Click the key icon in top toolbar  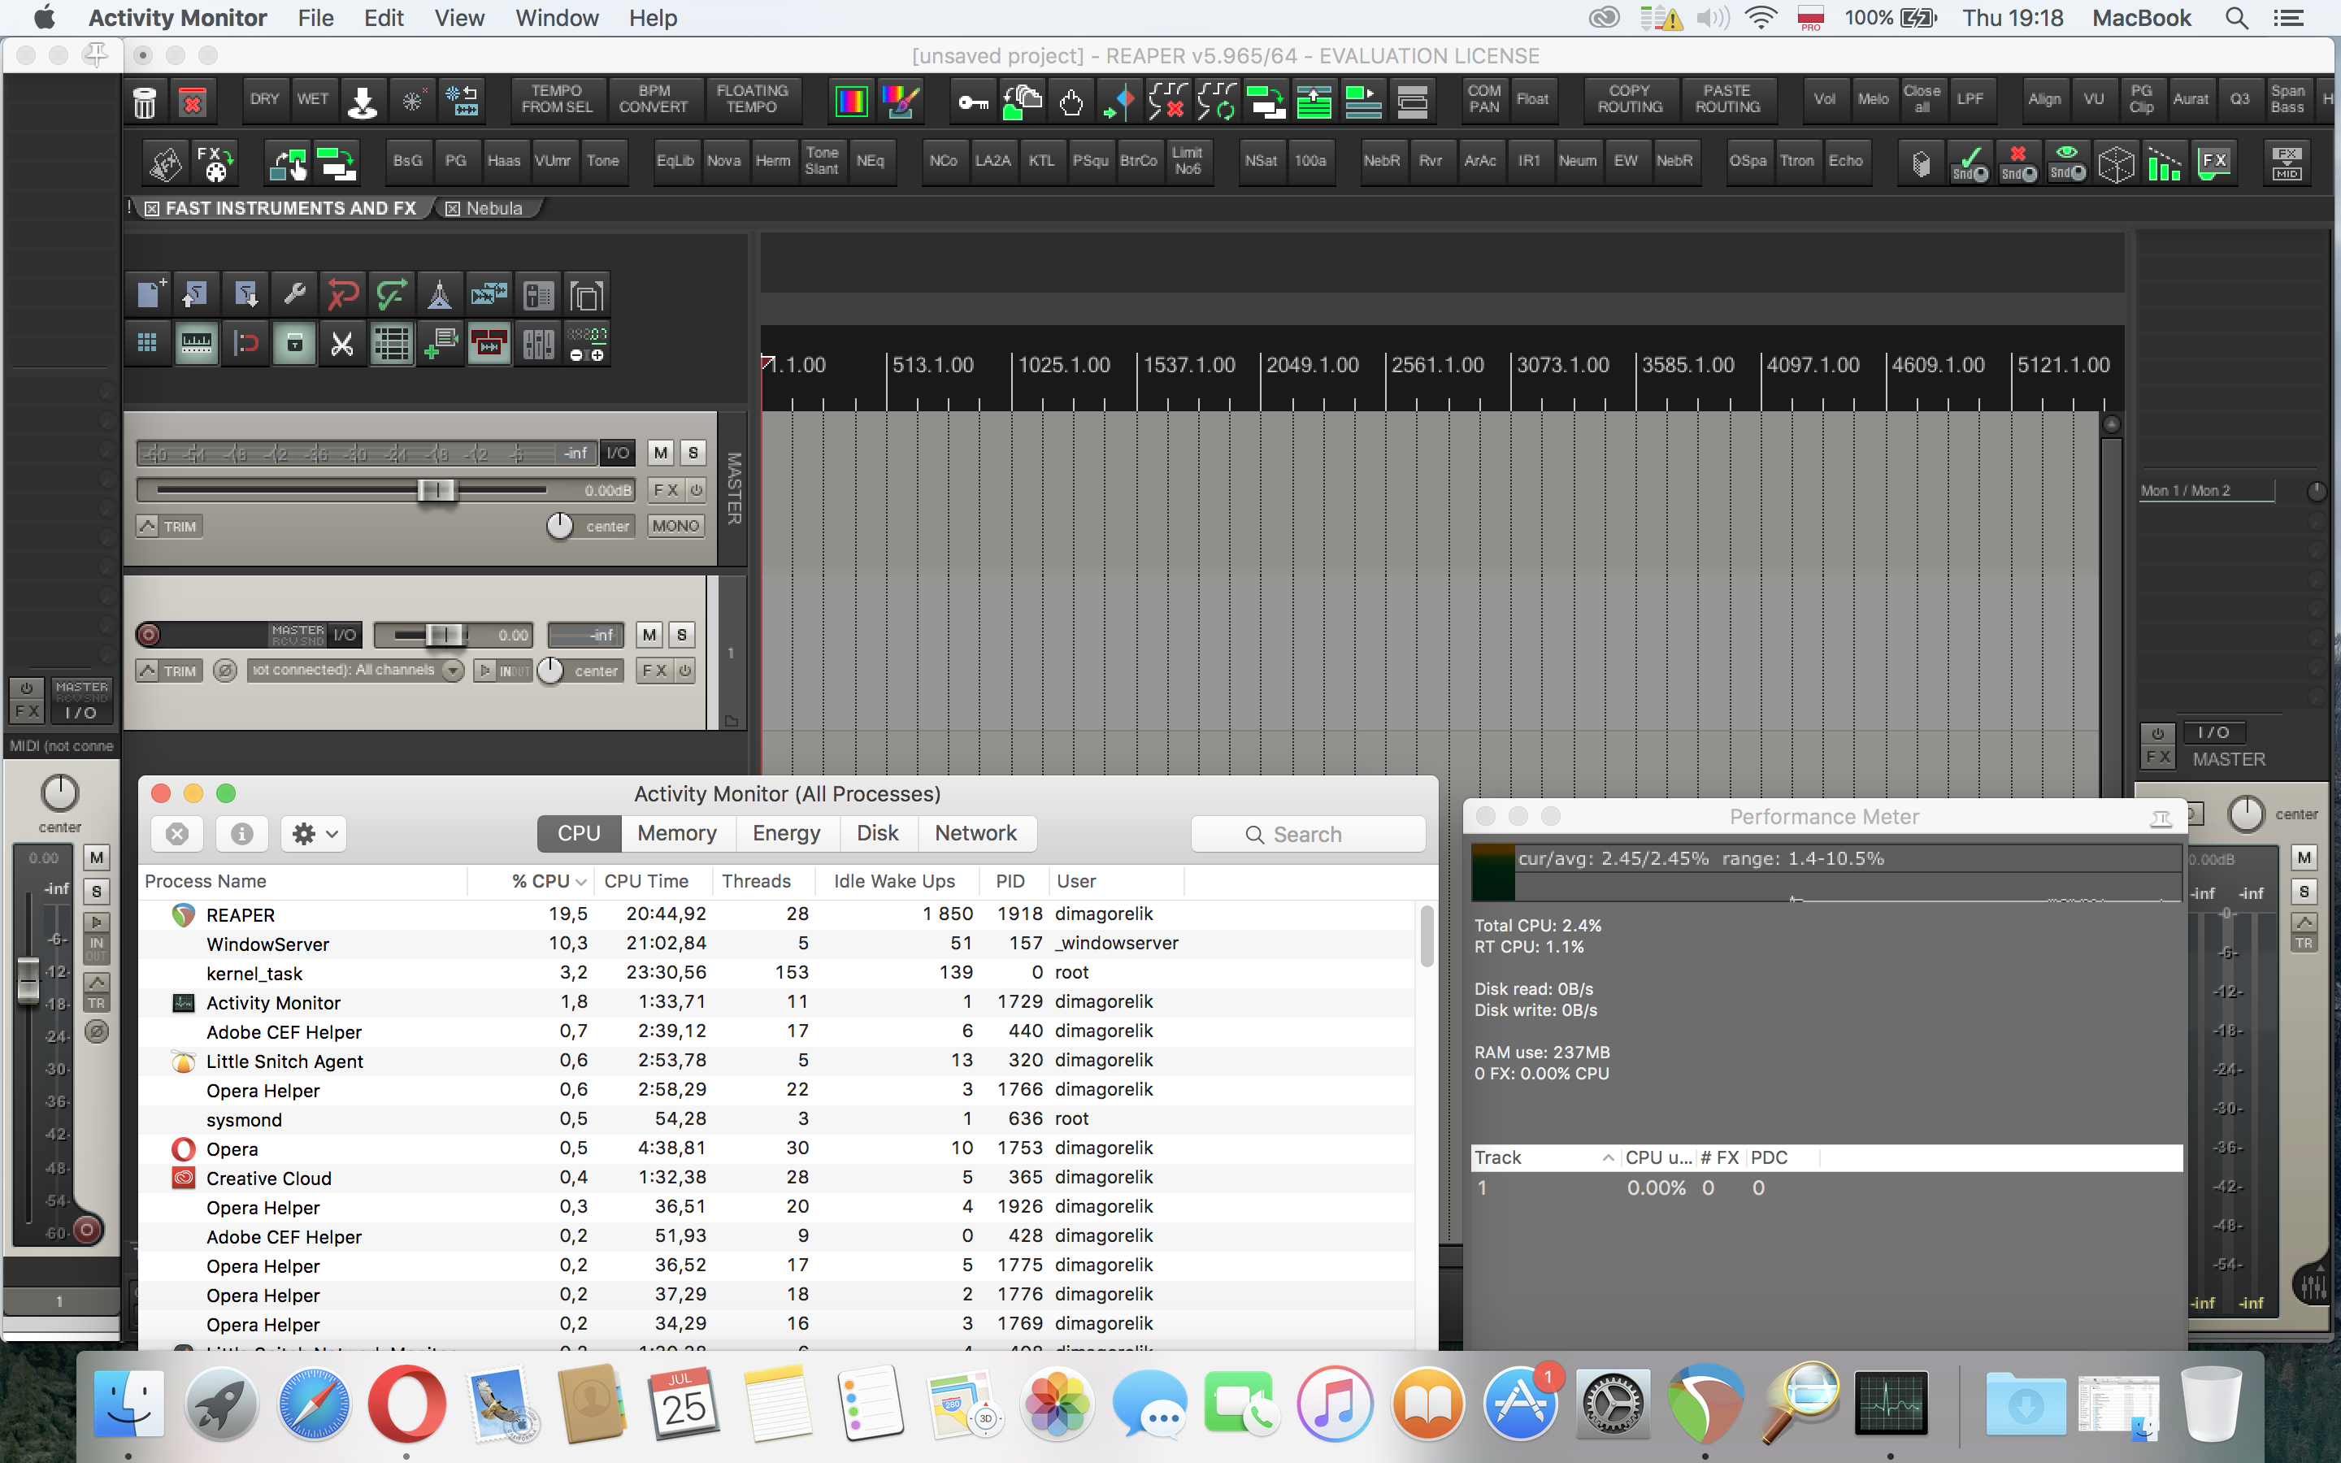click(x=973, y=101)
